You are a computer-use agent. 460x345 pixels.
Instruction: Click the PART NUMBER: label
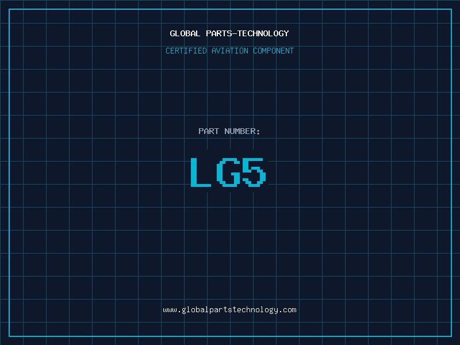click(x=229, y=131)
